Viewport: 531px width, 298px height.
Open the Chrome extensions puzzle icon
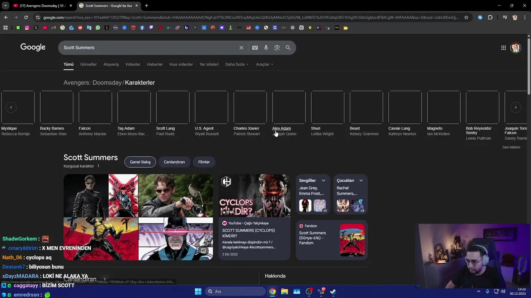490,17
